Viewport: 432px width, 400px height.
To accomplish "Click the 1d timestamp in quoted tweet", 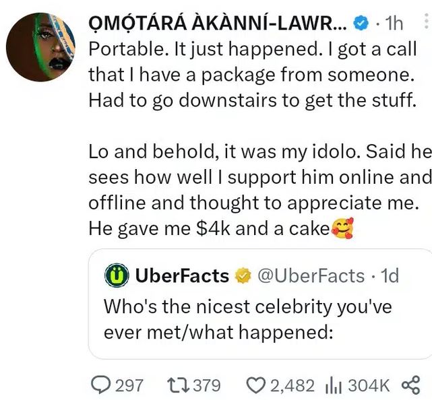I will point(390,275).
